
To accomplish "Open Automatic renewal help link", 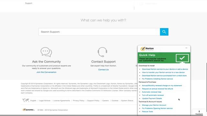I will coord(152,92).
